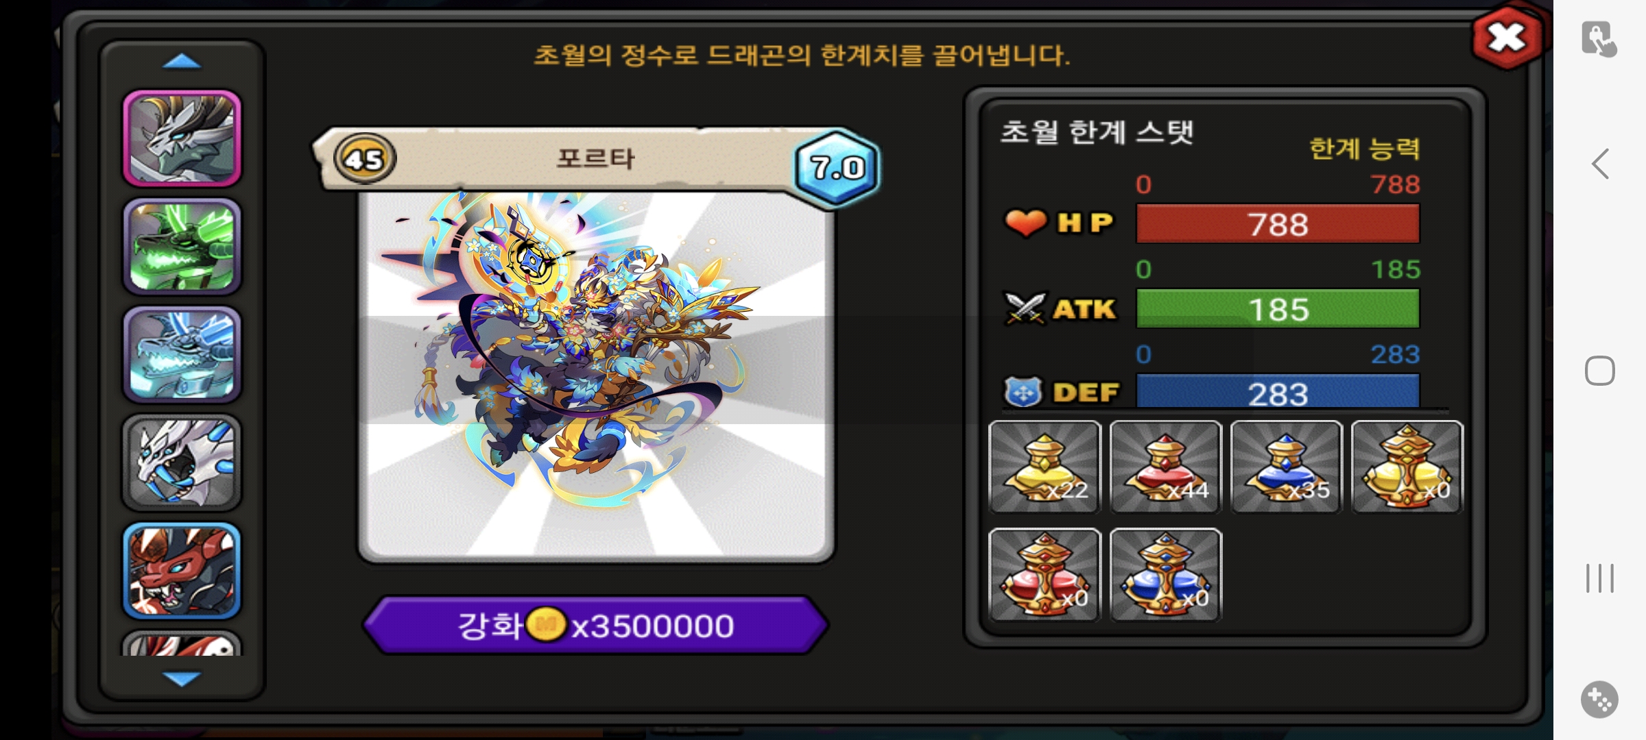The image size is (1646, 740).
Task: Tap the blue 7.0 hexagon grade badge
Action: [x=837, y=167]
